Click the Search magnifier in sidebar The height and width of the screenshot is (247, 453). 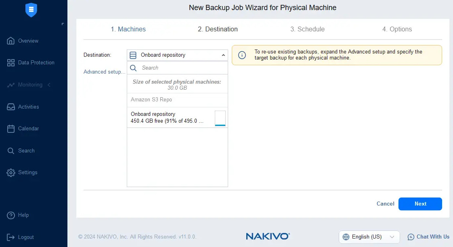[x=11, y=151]
